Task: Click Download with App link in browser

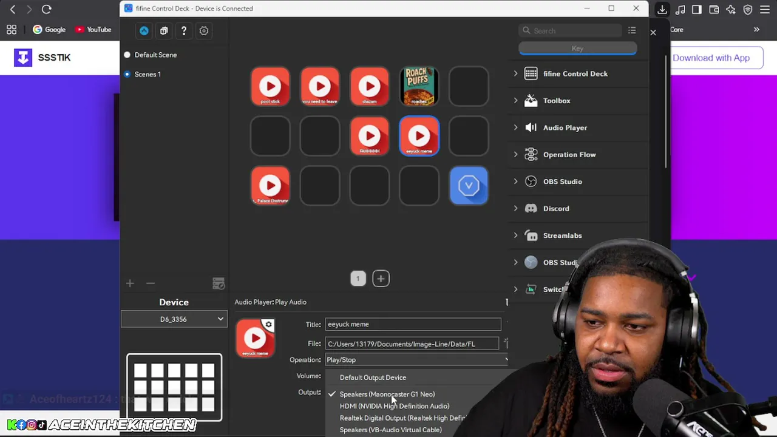Action: 711,58
